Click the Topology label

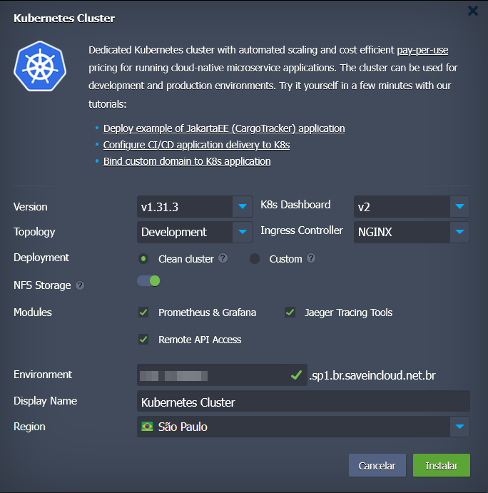click(34, 232)
